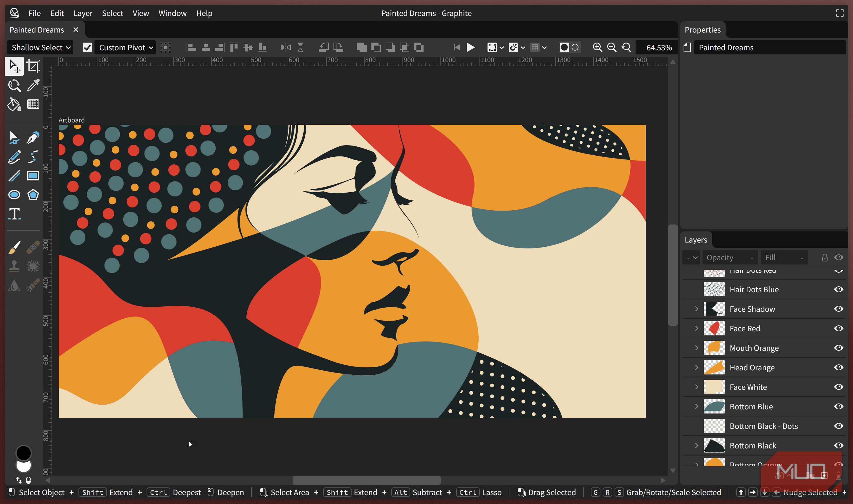The height and width of the screenshot is (504, 853).
Task: Select the Spline tool
Action: coord(33,157)
